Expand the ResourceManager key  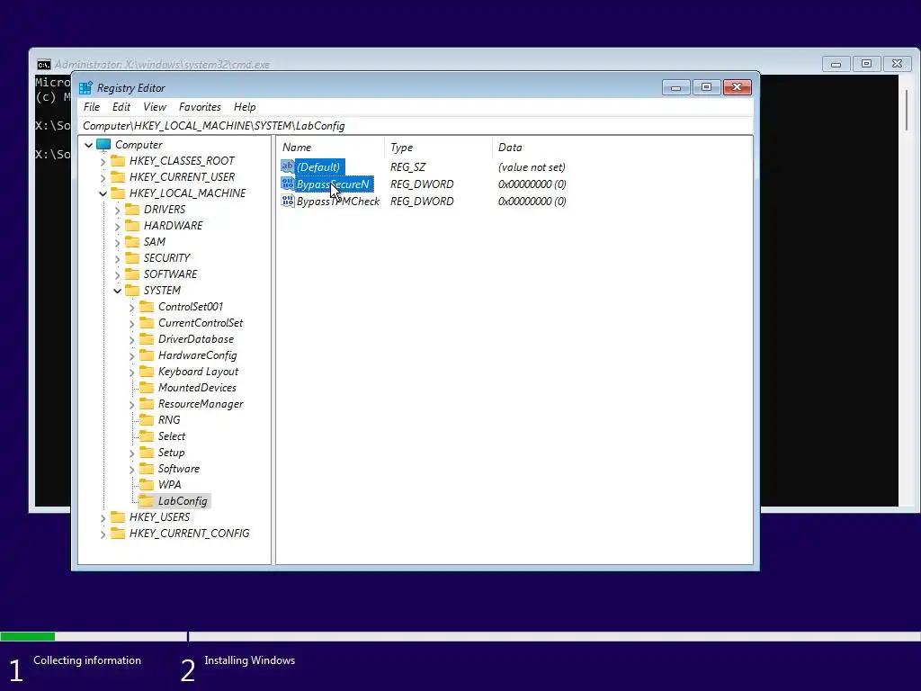click(x=131, y=404)
